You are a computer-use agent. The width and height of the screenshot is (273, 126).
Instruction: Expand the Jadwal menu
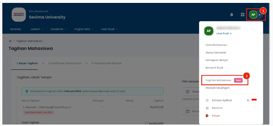(37, 29)
